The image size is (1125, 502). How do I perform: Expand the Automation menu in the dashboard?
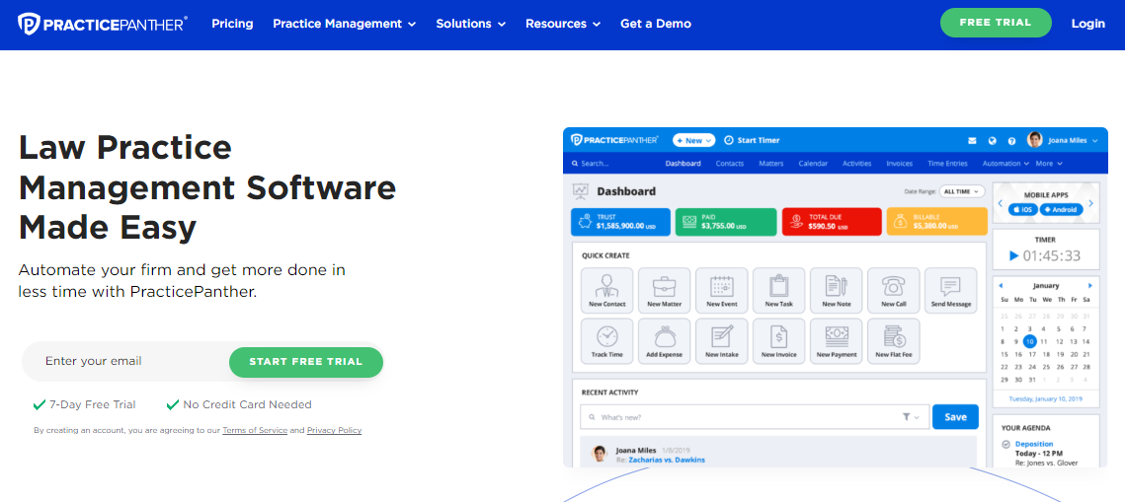(x=1005, y=164)
